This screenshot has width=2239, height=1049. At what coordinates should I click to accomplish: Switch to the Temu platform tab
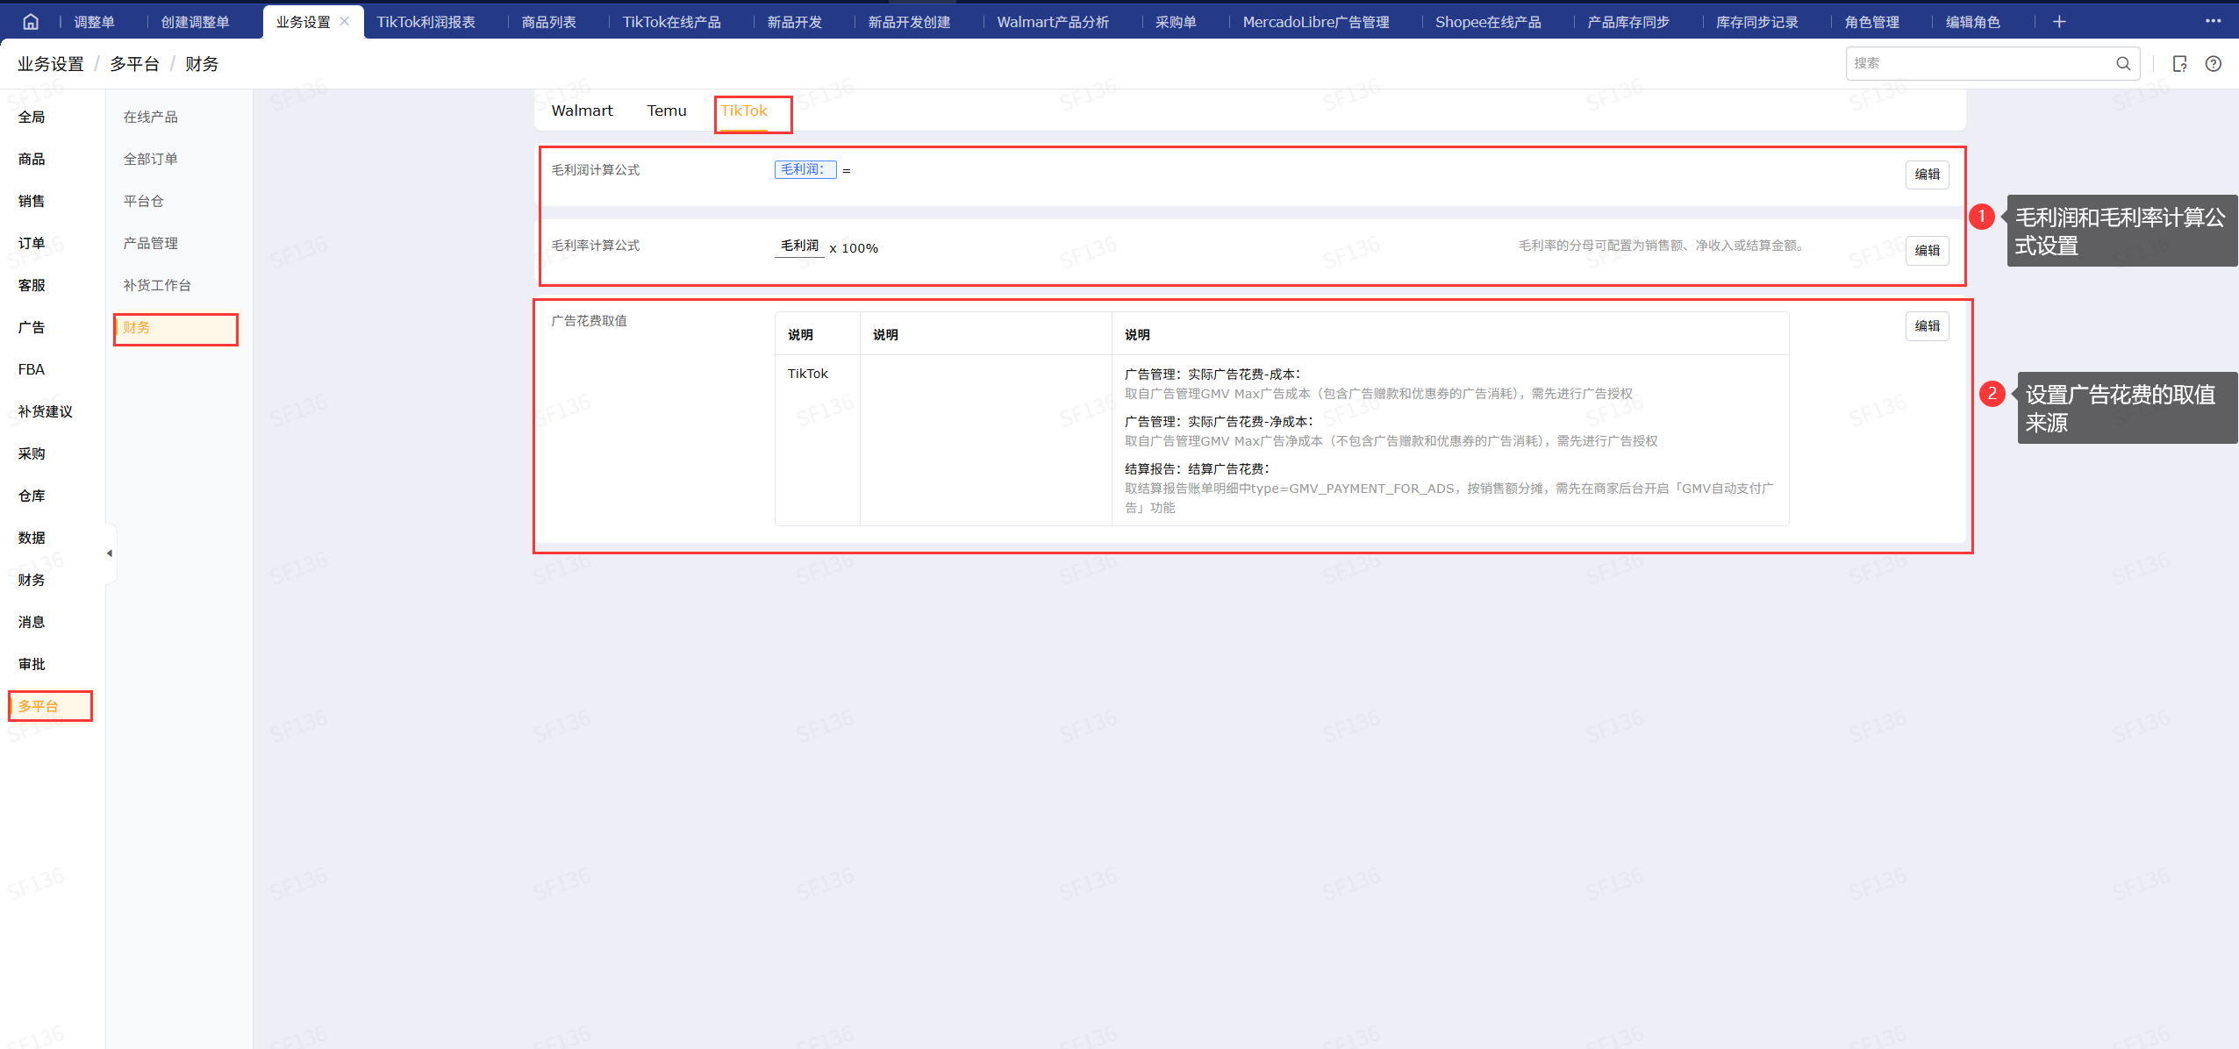667,111
